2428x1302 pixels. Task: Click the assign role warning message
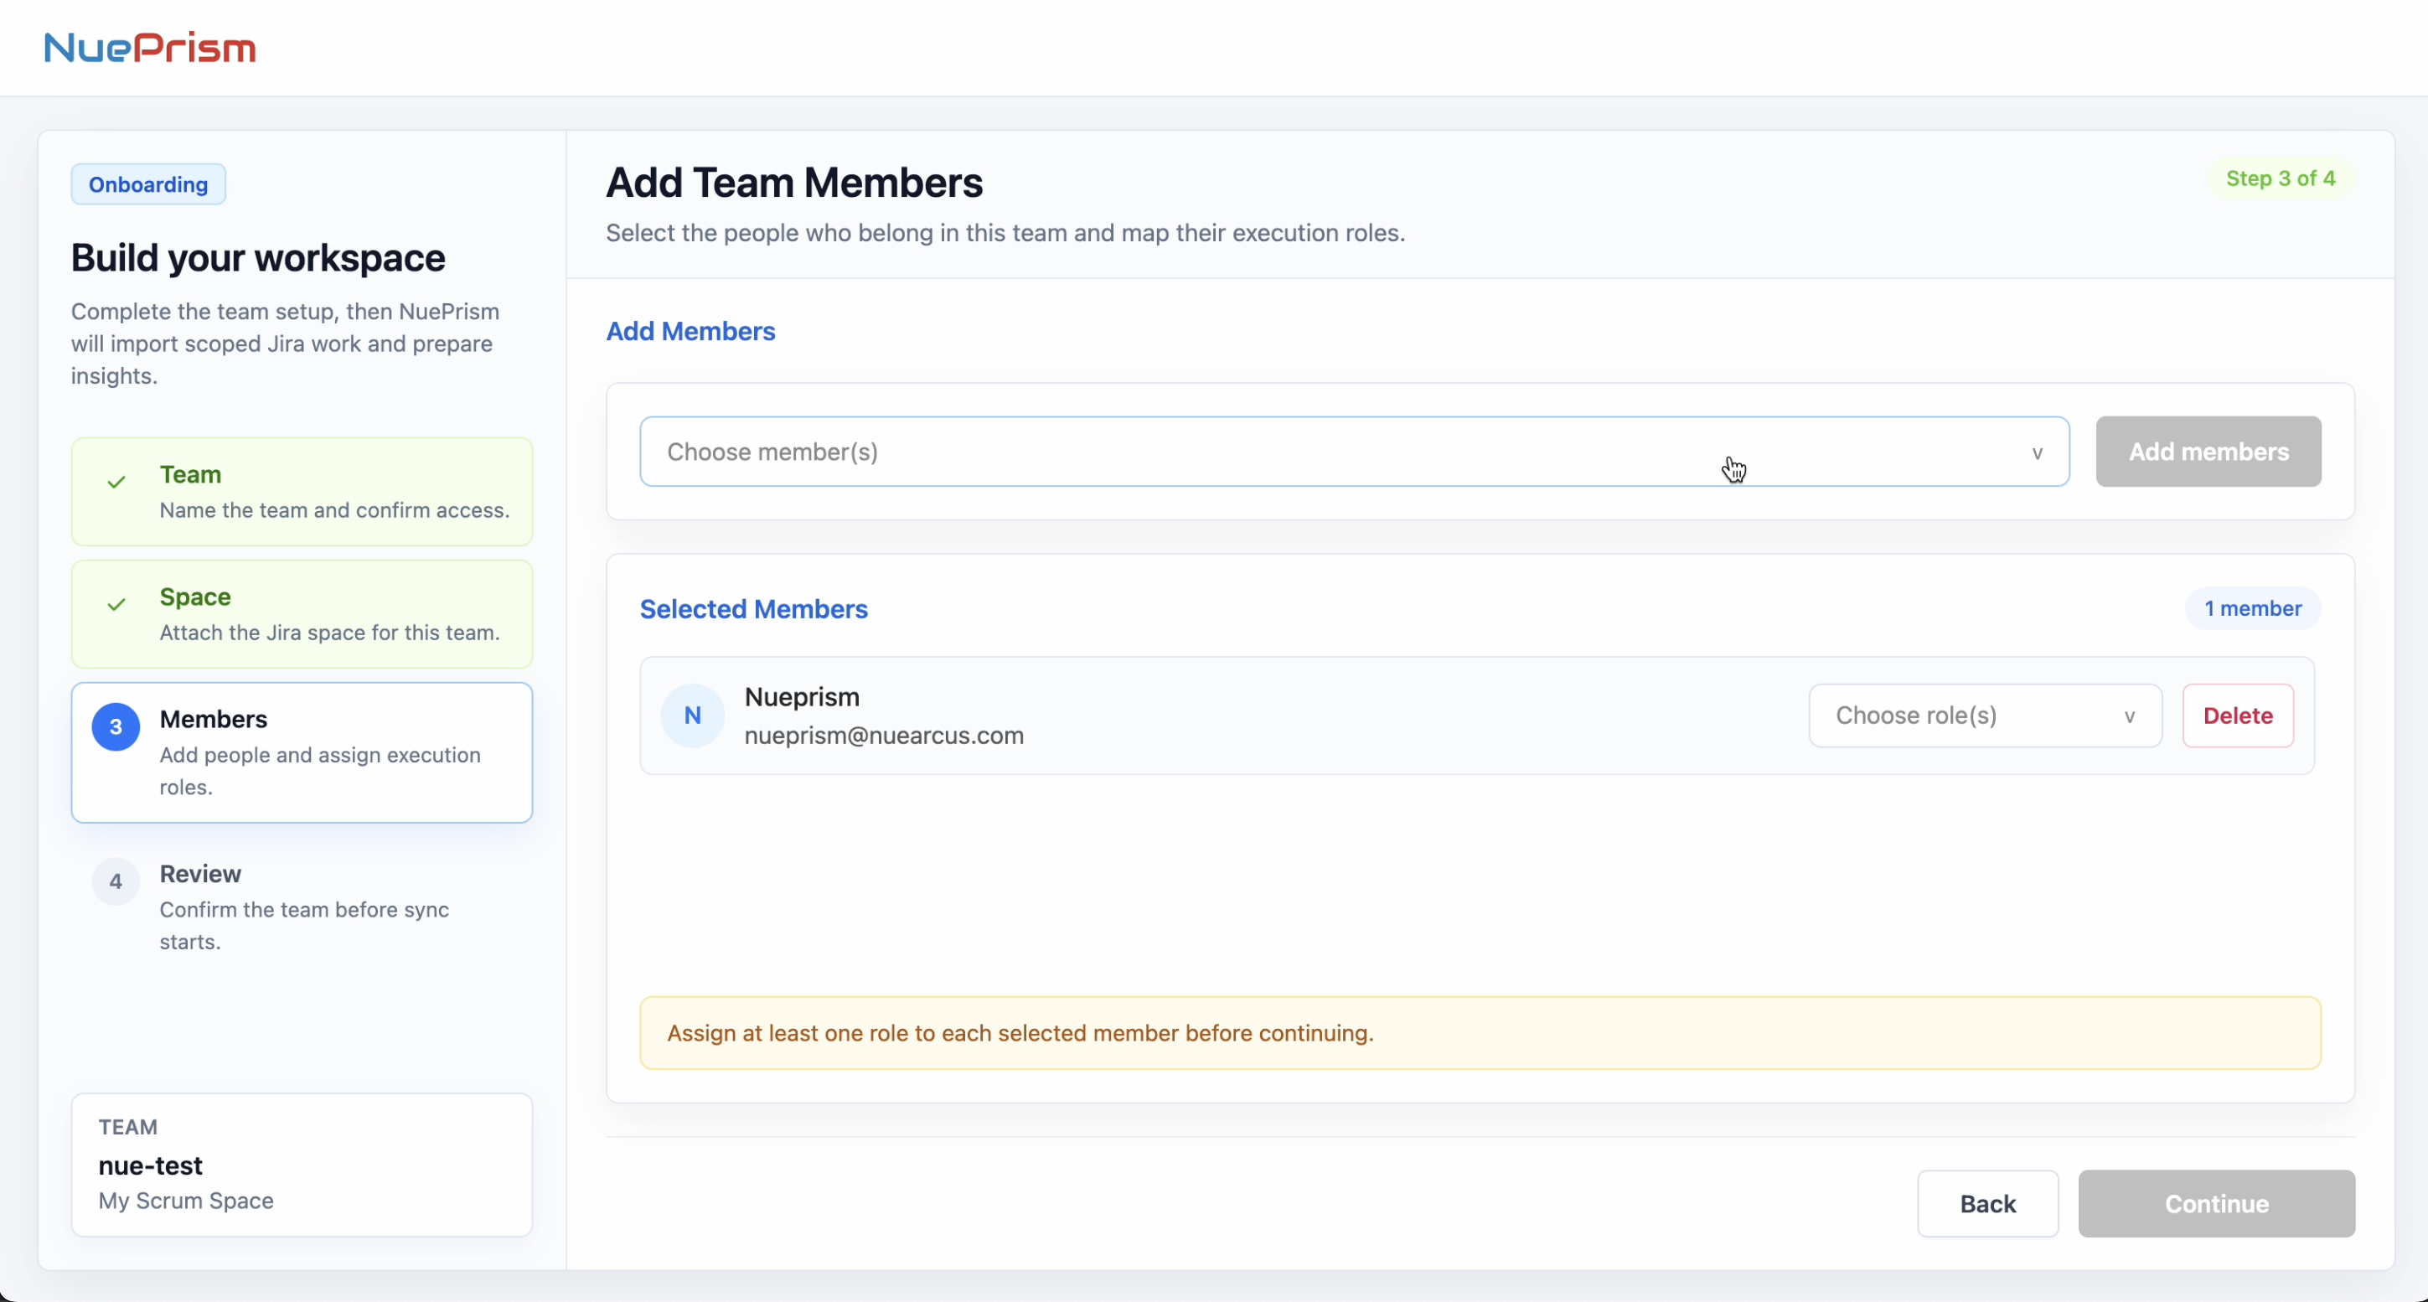[1480, 1032]
